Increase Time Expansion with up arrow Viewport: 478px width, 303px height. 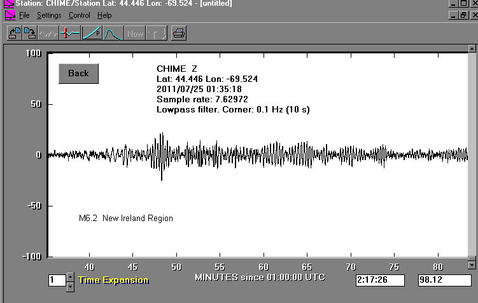[x=70, y=276]
